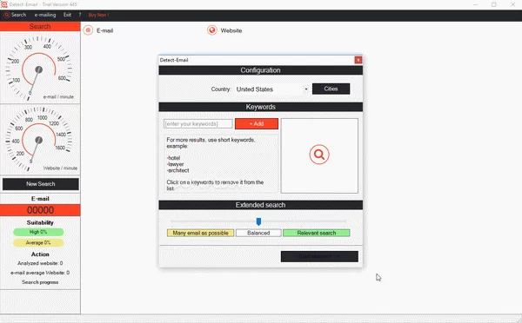522x323 pixels.
Task: Click the Analyzed website: 0 text
Action: (40, 263)
